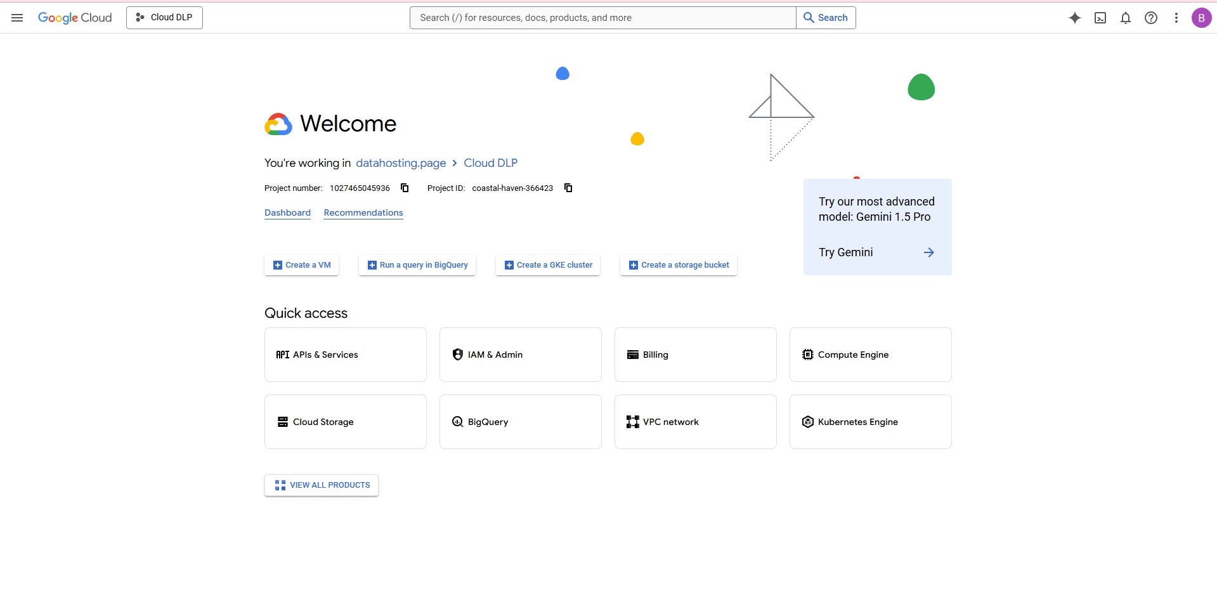
Task: Open Cloud Storage quick access card
Action: click(346, 422)
